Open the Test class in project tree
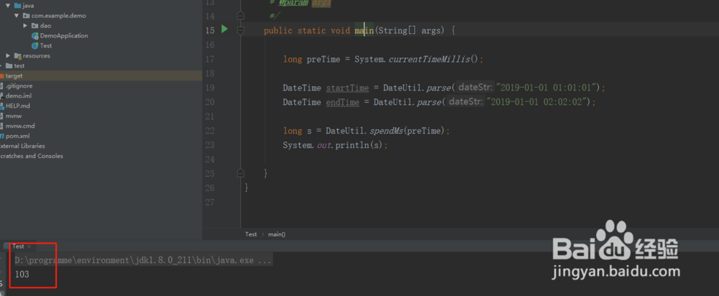Image resolution: width=719 pixels, height=296 pixels. [46, 46]
